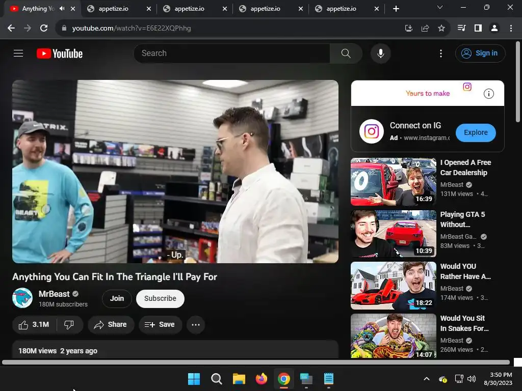
Task: Open Chrome media controls icon
Action: (x=461, y=29)
